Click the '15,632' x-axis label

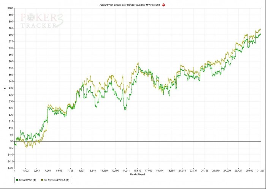(x=138, y=170)
